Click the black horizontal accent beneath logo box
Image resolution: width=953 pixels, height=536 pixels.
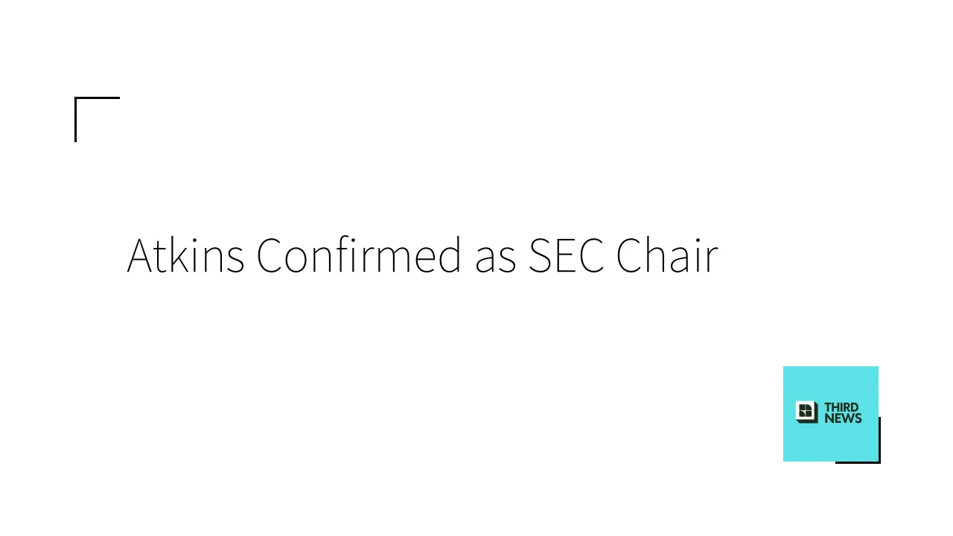(856, 462)
